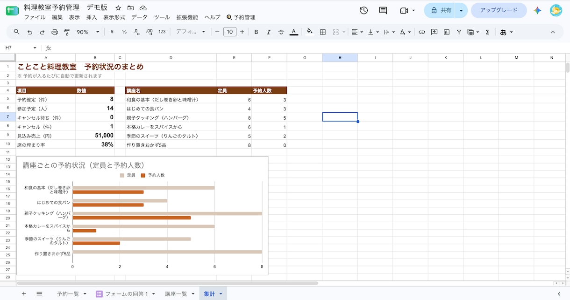The width and height of the screenshot is (570, 300).
Task: Open the 表示形式 menu
Action: (114, 17)
